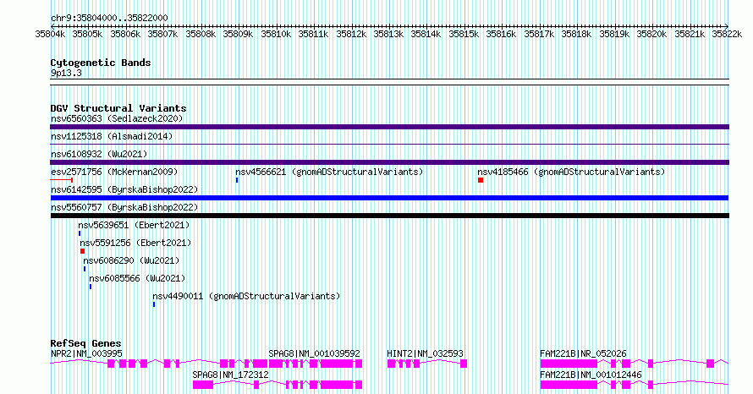Open the FAM221B|NM_001012446 gene label

591,375
